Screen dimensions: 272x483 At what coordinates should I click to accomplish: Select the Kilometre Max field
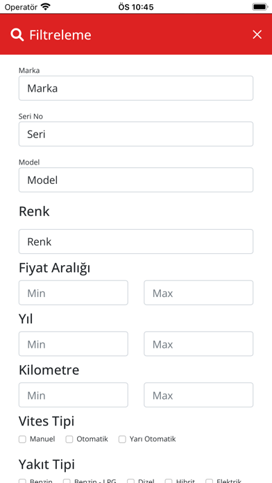click(198, 395)
